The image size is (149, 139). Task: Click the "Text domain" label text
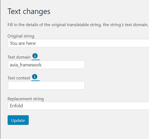pos(19,57)
